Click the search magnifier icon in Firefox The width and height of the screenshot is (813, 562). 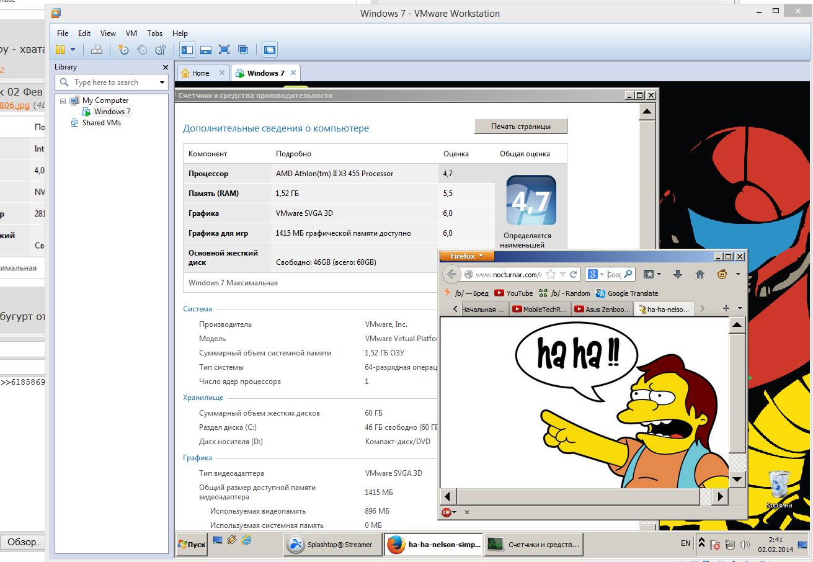[x=628, y=274]
